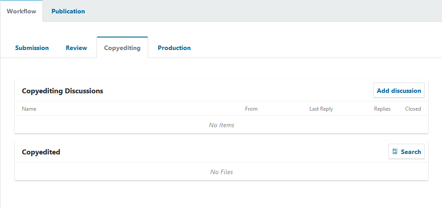The width and height of the screenshot is (442, 208).
Task: Select the Review stage tab
Action: click(76, 48)
